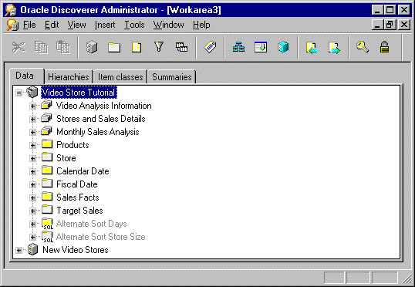Expand the Fiscal Date folder
Image resolution: width=415 pixels, height=287 pixels.
click(32, 184)
